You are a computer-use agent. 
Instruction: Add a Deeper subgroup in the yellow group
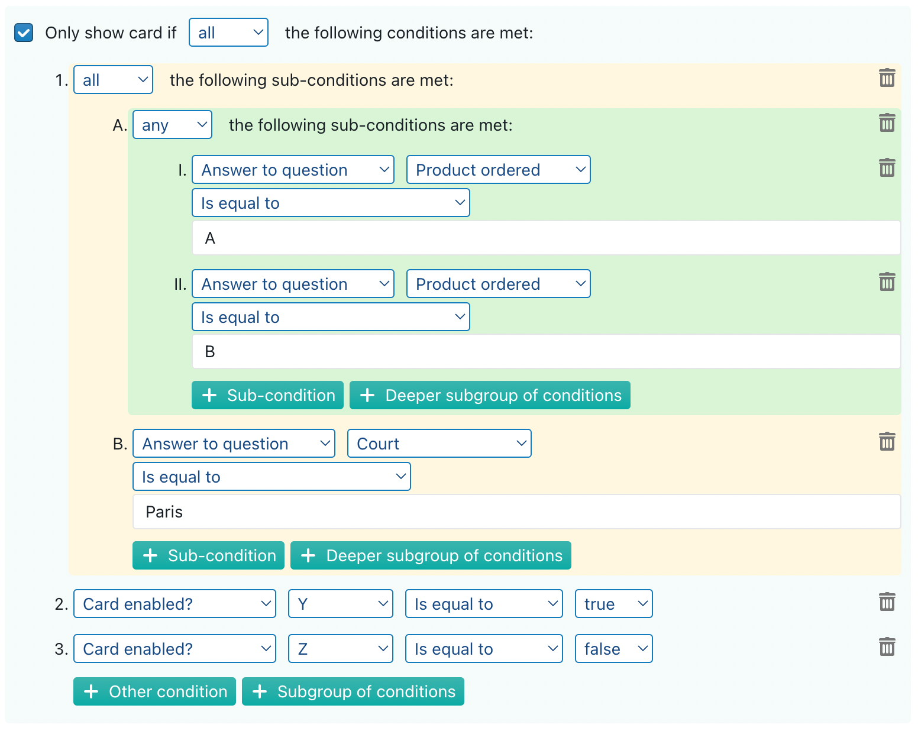tap(431, 555)
